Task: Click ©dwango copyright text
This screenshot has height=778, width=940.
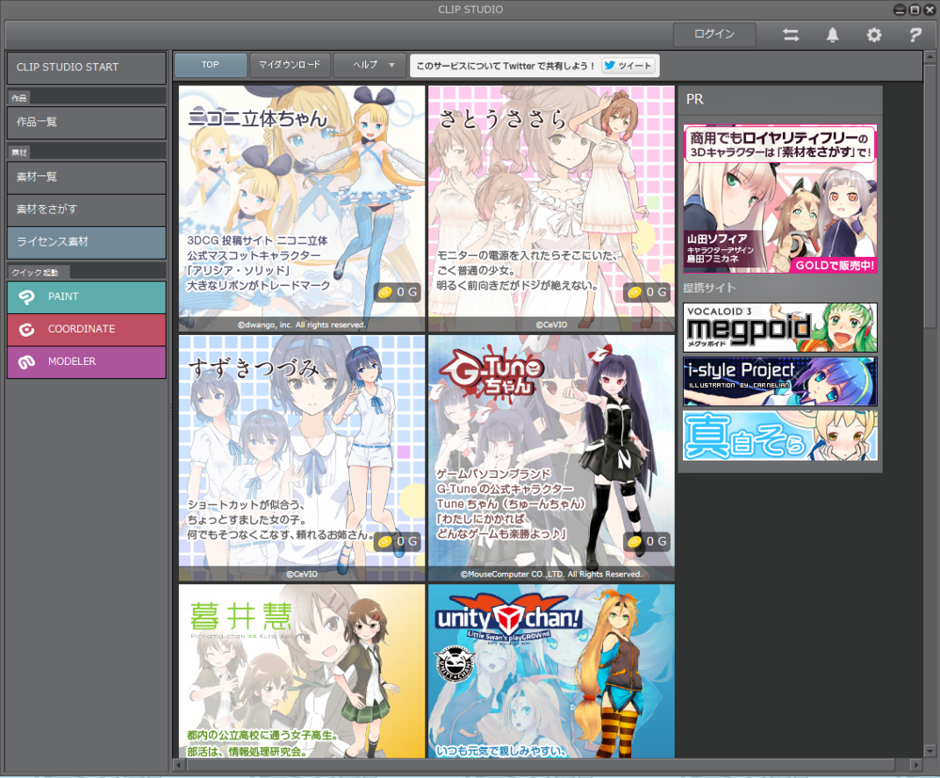Action: [301, 325]
